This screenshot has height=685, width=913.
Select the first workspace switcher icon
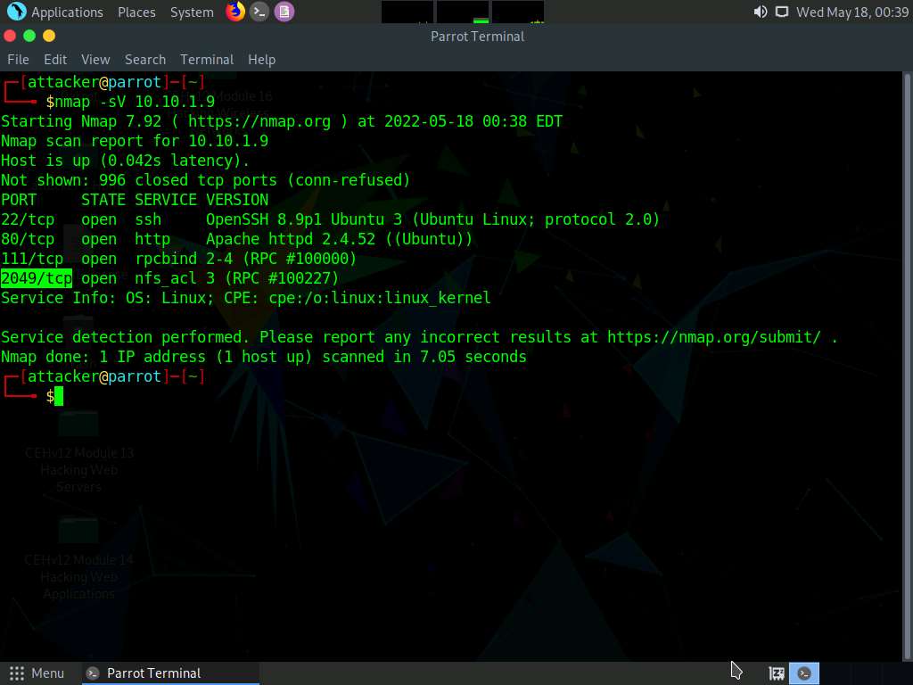(777, 673)
